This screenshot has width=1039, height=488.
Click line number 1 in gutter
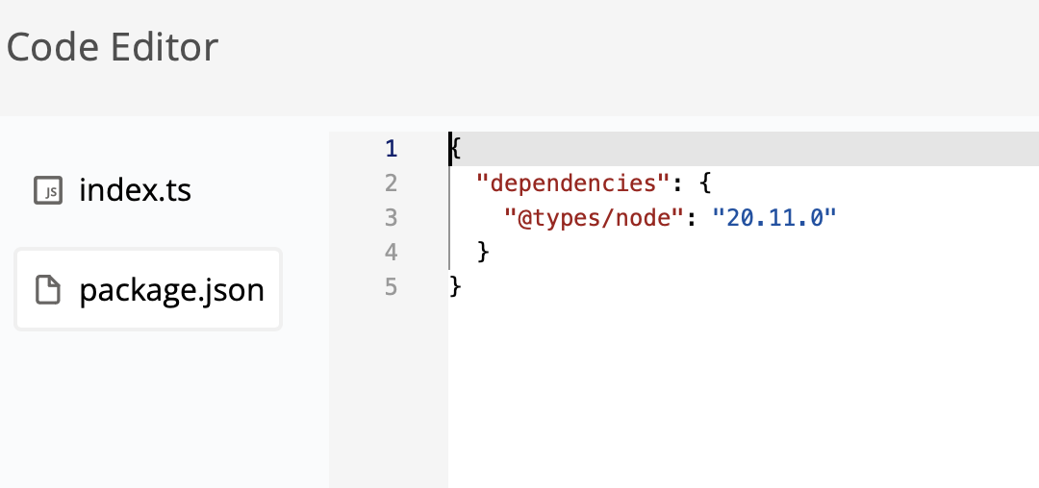(x=391, y=149)
